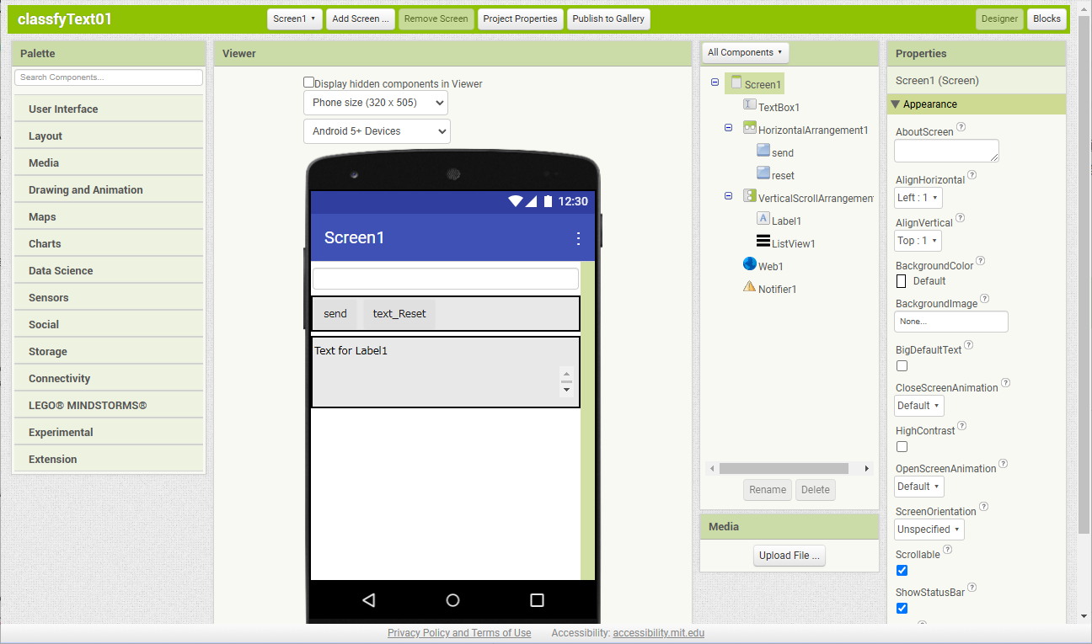The height and width of the screenshot is (644, 1092).
Task: Click phone preview back navigation triangle
Action: [368, 600]
